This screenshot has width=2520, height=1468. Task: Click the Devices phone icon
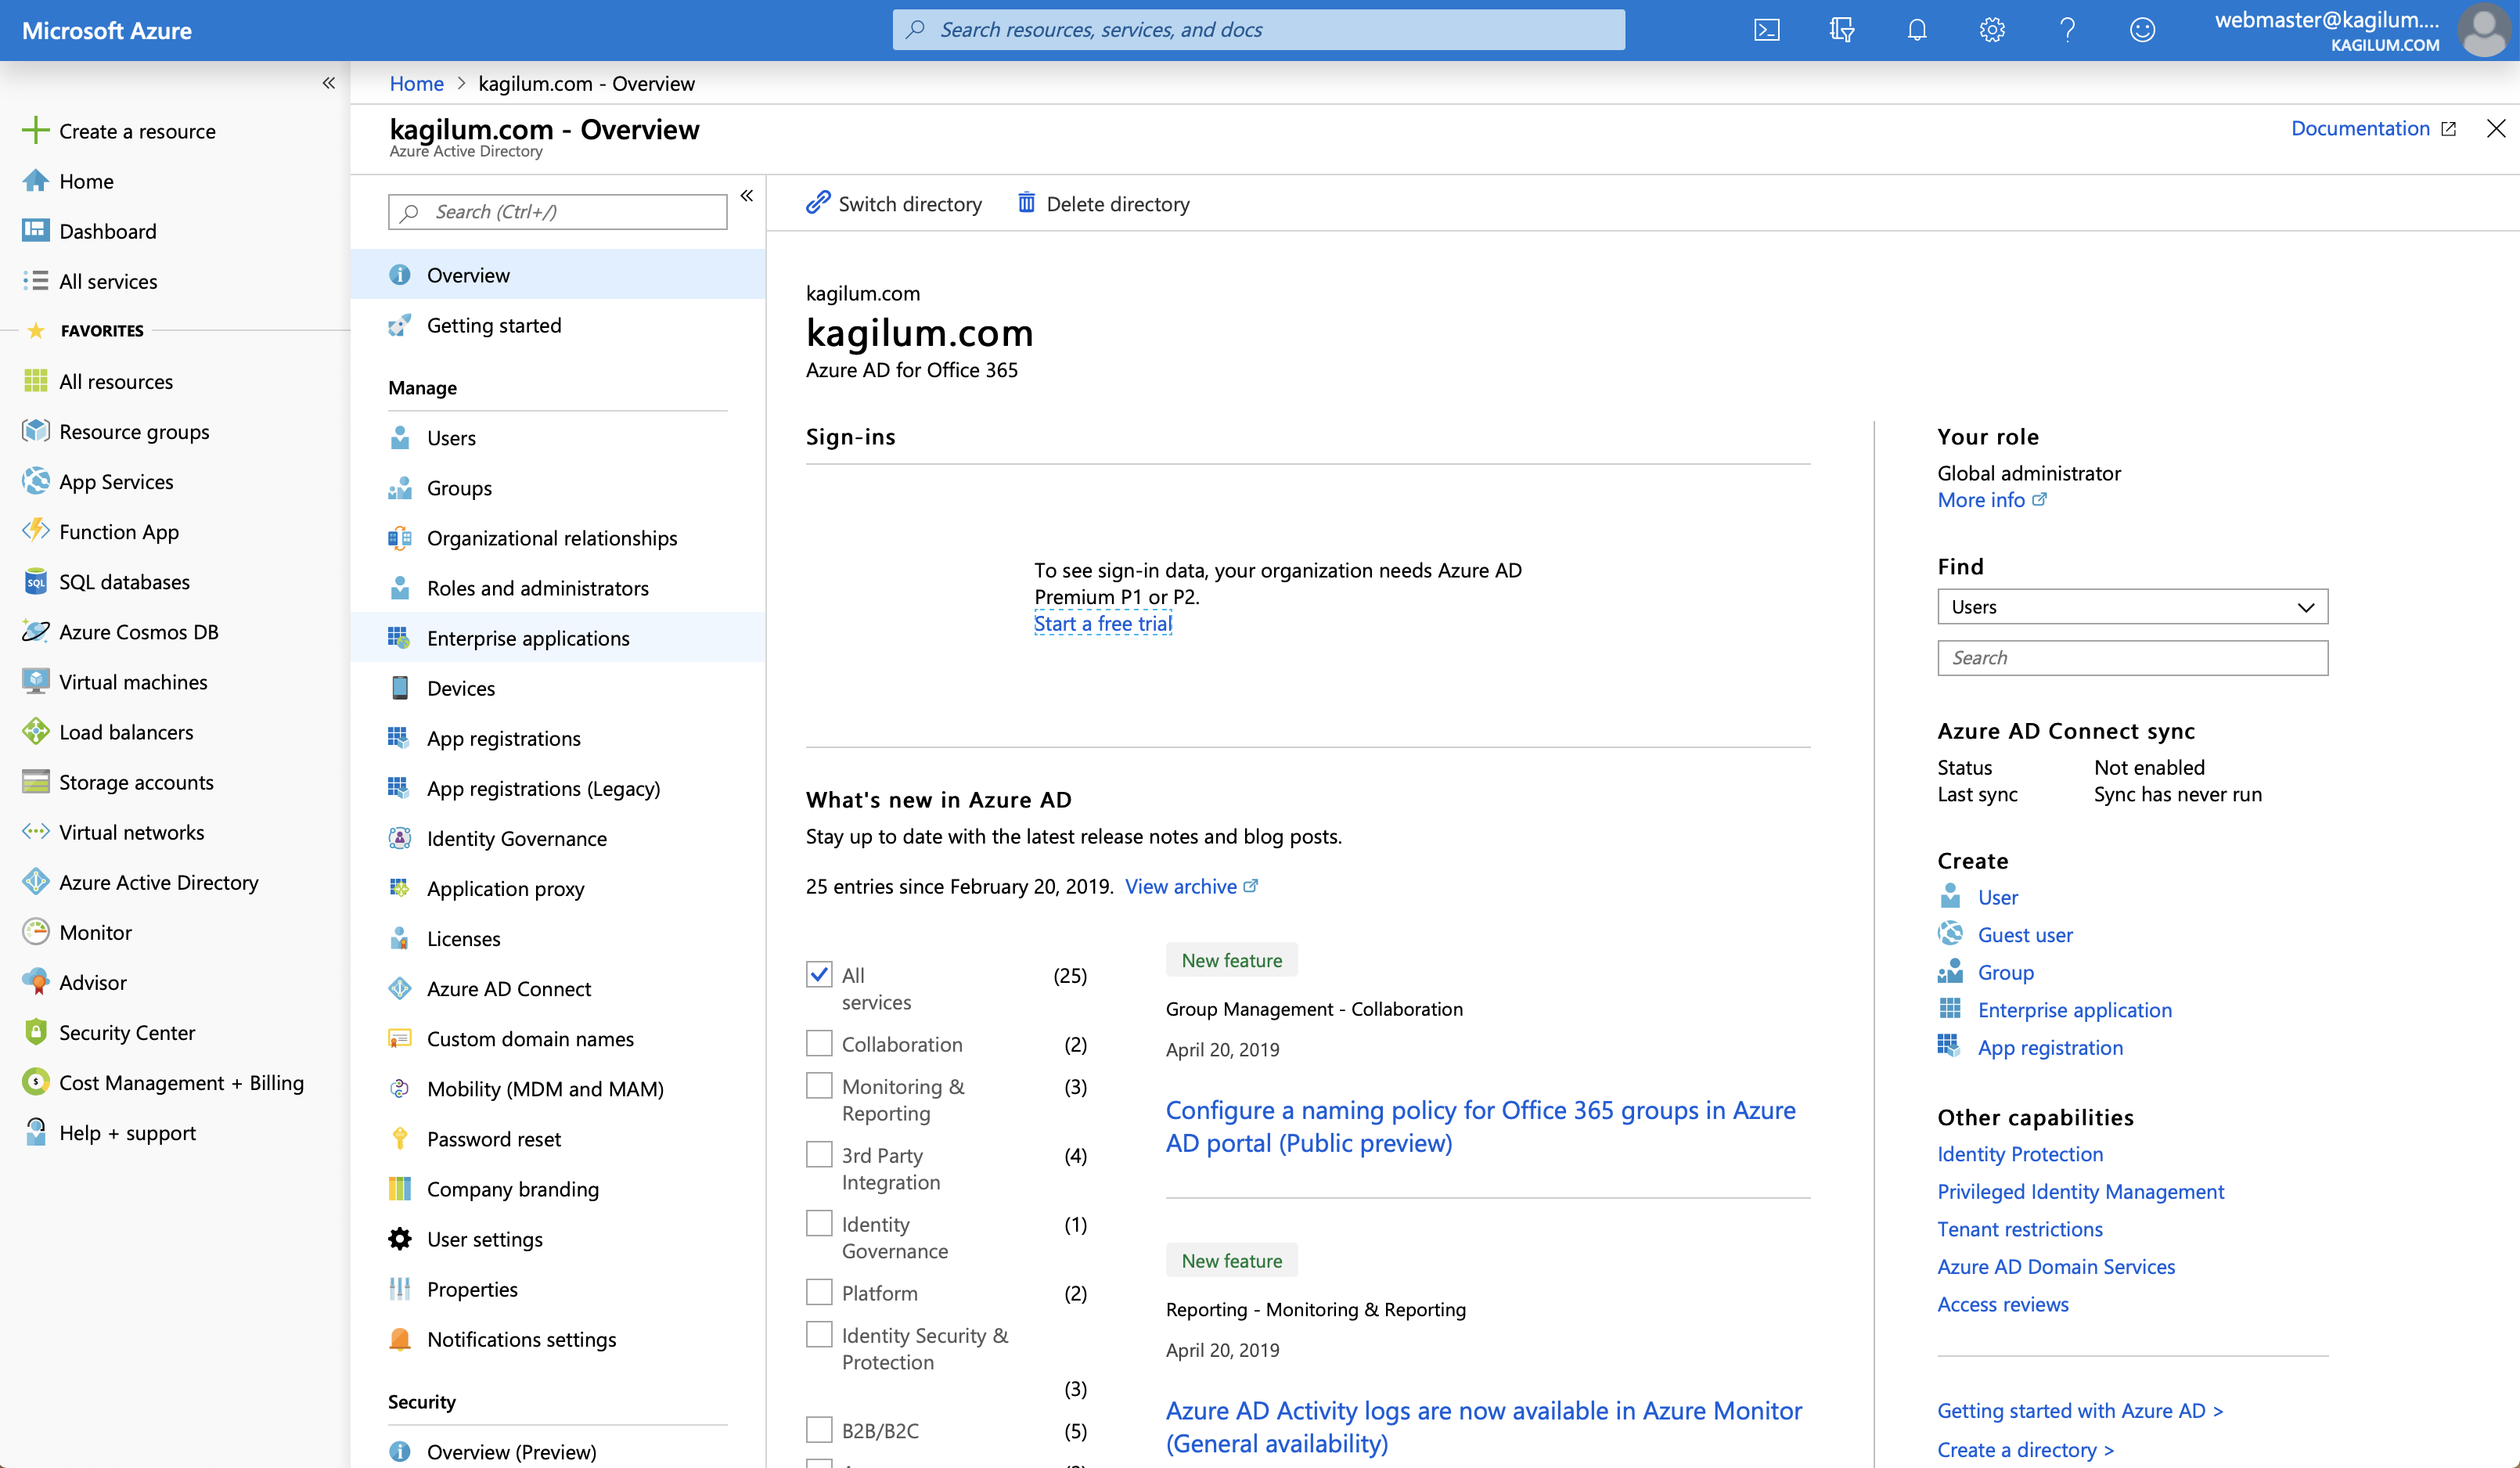click(x=399, y=687)
